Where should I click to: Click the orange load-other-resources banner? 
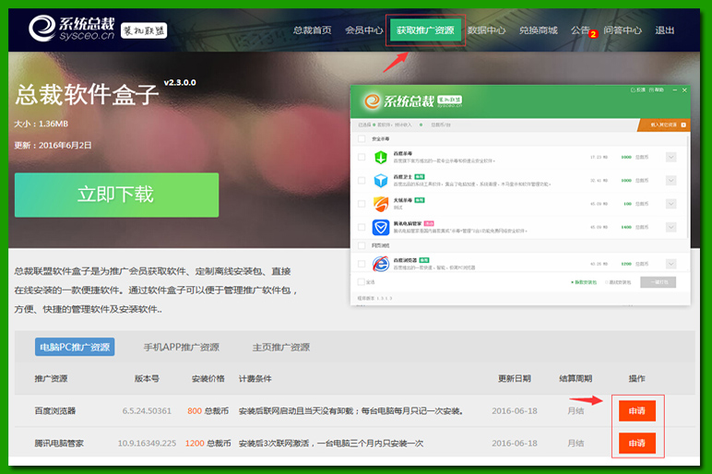coord(664,124)
